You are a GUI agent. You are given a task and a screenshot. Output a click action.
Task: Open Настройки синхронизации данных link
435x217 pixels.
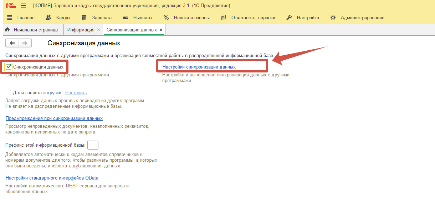click(199, 67)
